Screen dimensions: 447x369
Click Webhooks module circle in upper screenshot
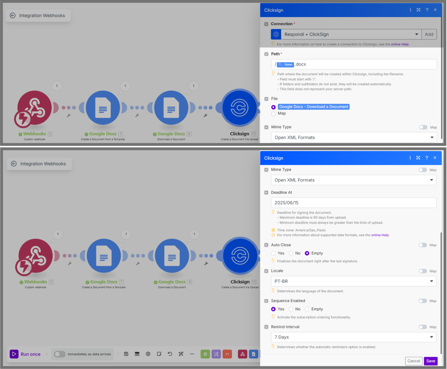pyautogui.click(x=35, y=108)
